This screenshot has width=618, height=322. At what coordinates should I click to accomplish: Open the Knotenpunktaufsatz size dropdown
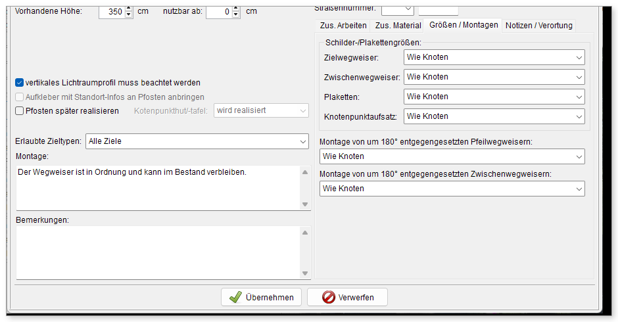(494, 116)
